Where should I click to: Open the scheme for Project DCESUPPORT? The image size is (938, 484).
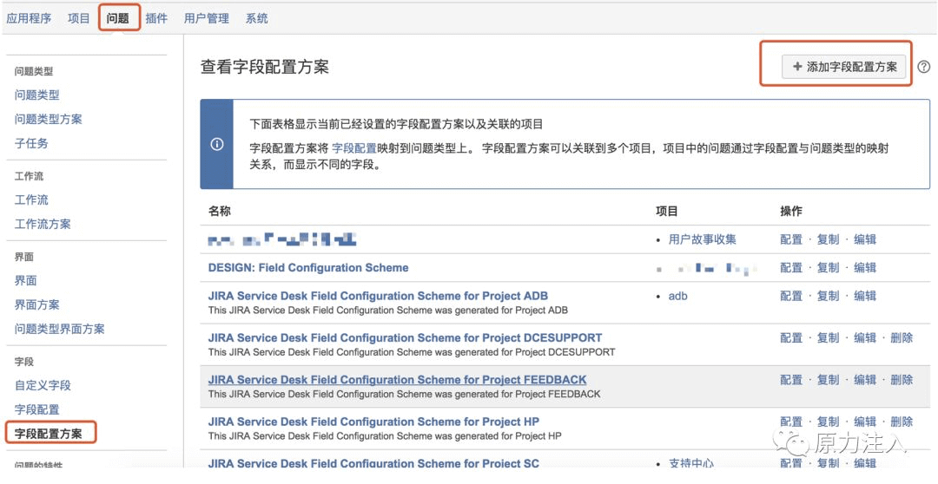pos(405,337)
